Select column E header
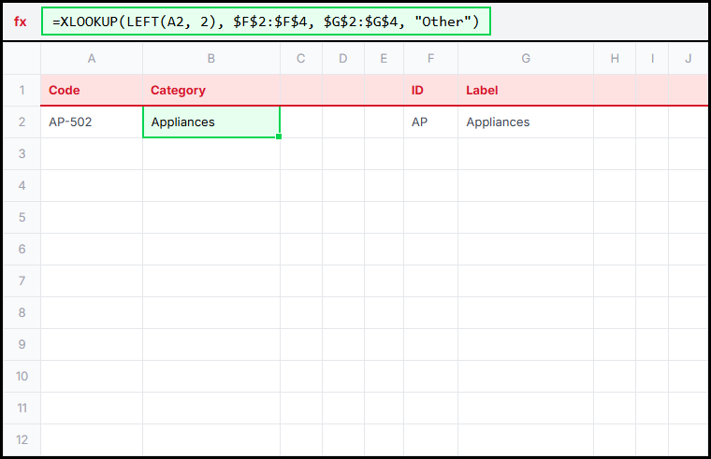Viewport: 711px width, 459px height. pos(385,59)
